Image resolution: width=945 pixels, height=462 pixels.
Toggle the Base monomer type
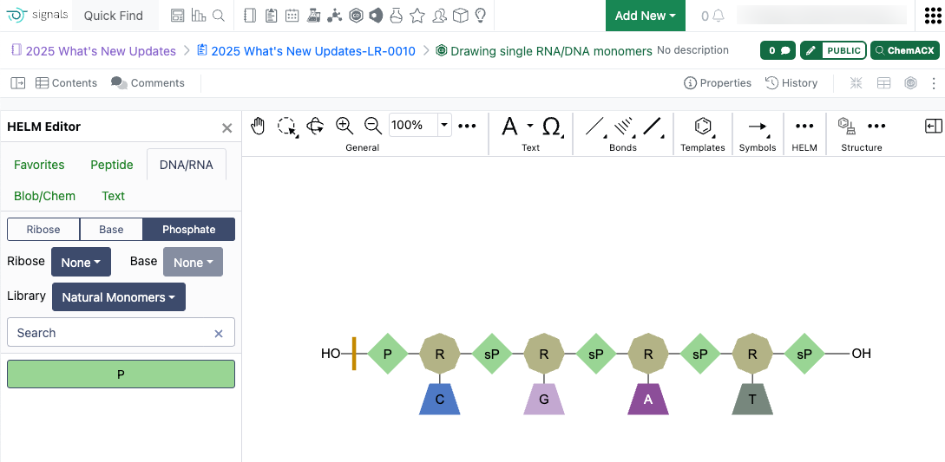click(x=111, y=230)
